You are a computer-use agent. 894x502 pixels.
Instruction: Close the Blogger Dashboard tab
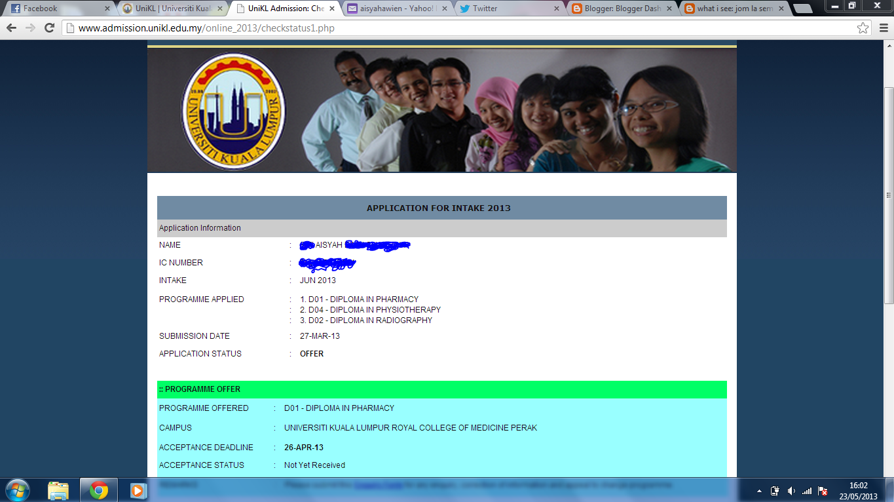coord(669,9)
